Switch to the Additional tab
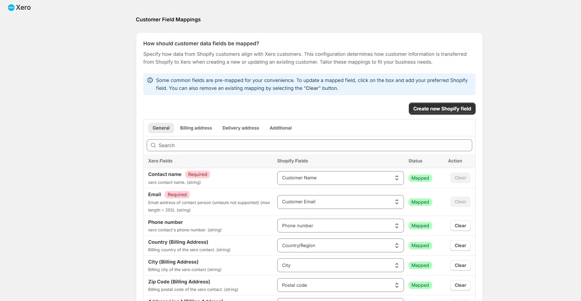This screenshot has width=581, height=301. point(281,128)
